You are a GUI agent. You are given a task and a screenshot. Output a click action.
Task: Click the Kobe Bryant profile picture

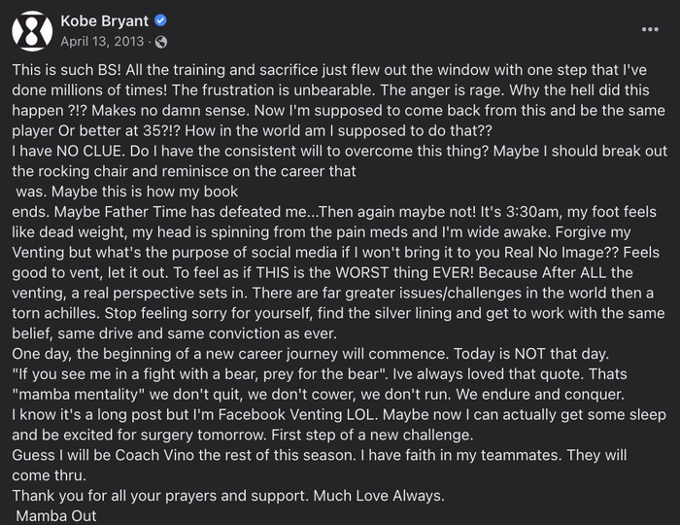coord(32,31)
